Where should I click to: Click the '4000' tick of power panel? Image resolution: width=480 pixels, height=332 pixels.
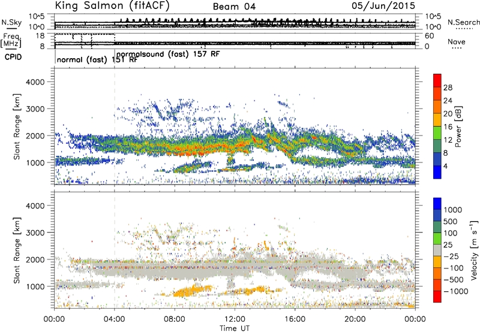pos(35,82)
